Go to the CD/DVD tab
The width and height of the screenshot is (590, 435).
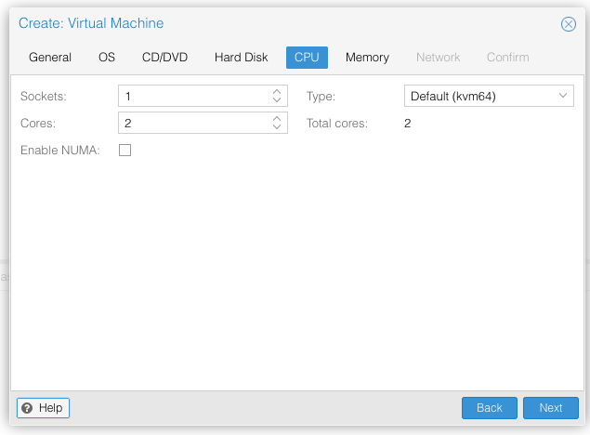[164, 57]
